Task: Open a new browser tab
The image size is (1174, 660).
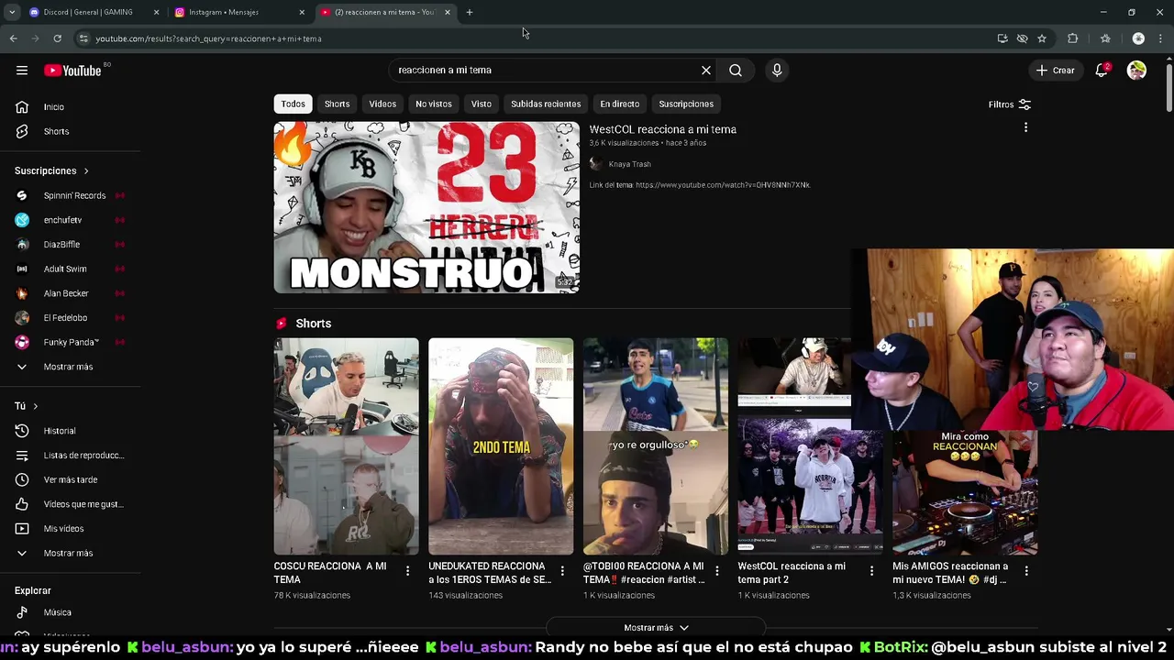Action: click(470, 12)
